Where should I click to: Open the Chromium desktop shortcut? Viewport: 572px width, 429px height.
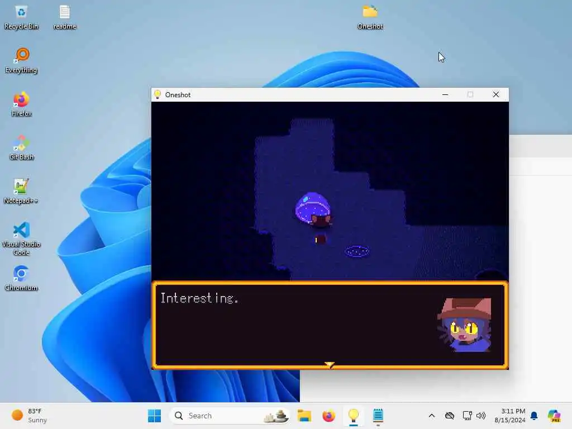click(21, 278)
